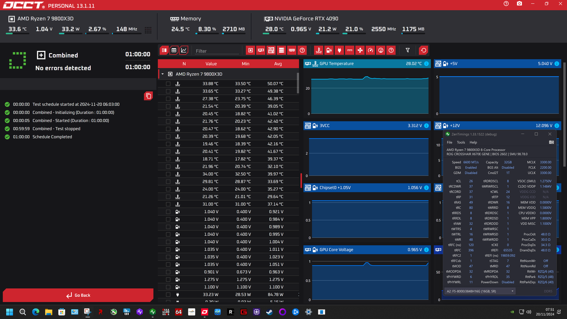The height and width of the screenshot is (319, 567).
Task: Tick checkbox for the 33.88 °C row
Action: pyautogui.click(x=168, y=84)
